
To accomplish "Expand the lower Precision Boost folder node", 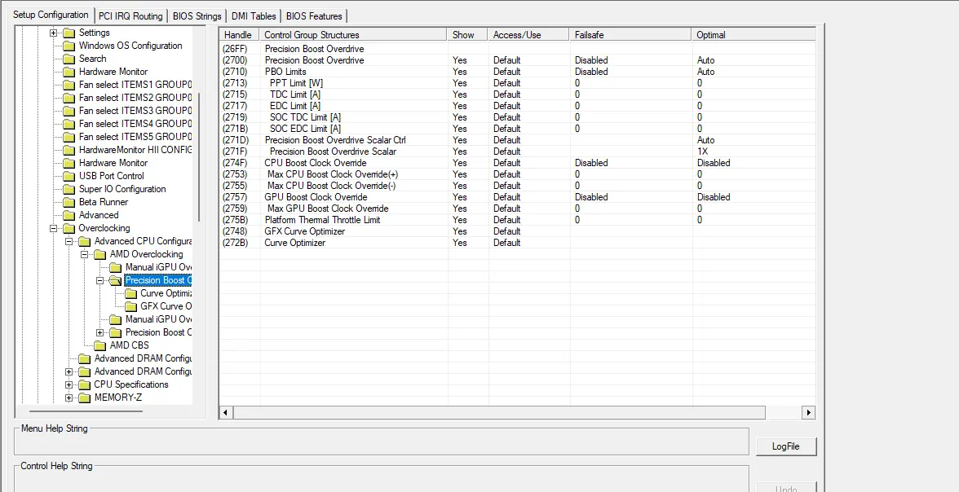I will pos(99,332).
